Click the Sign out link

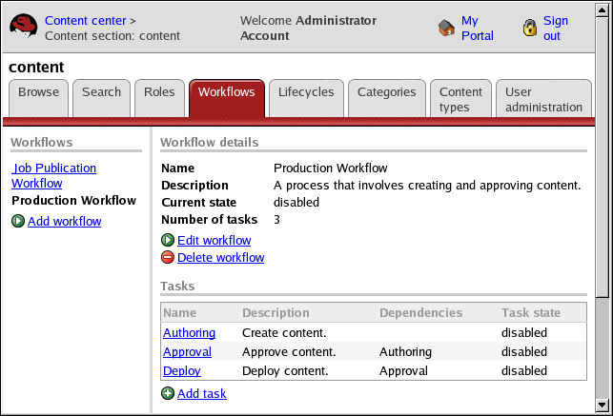[x=556, y=28]
